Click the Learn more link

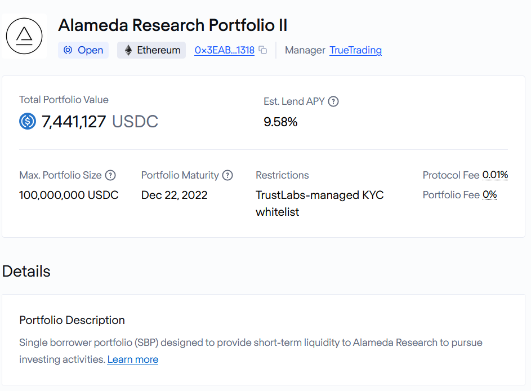pyautogui.click(x=133, y=359)
